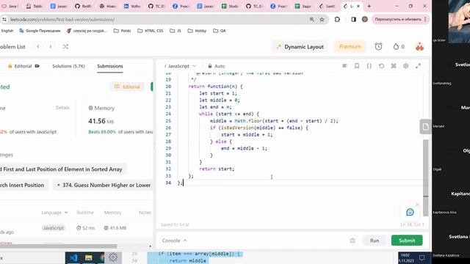470x264 pixels.
Task: Click the yellow Editorial button
Action: [127, 87]
